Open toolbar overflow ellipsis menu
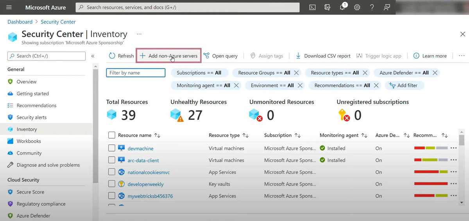The image size is (469, 221). (x=462, y=56)
